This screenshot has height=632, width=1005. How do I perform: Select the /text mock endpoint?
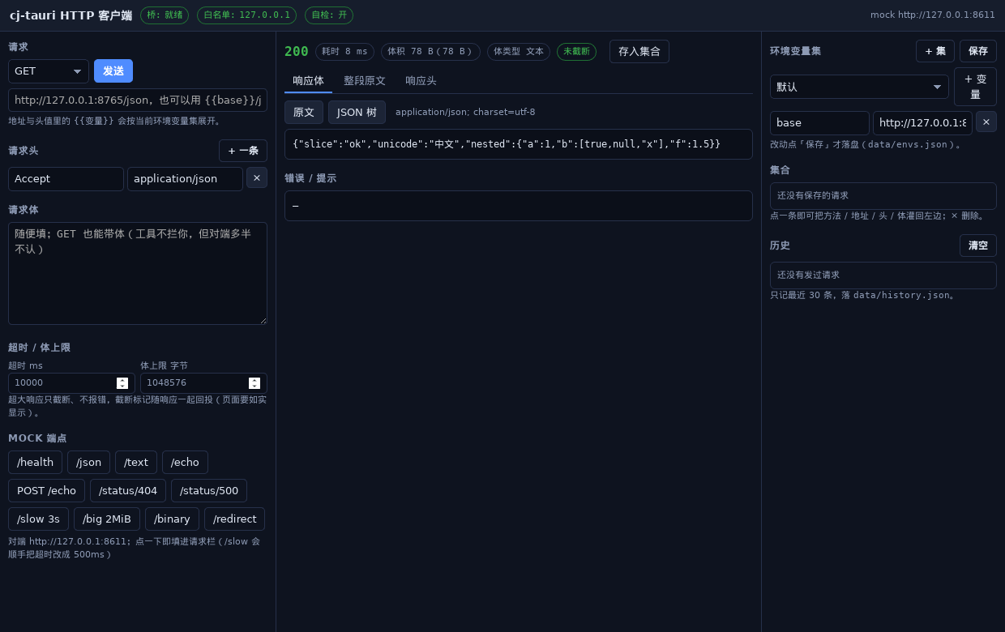136,463
